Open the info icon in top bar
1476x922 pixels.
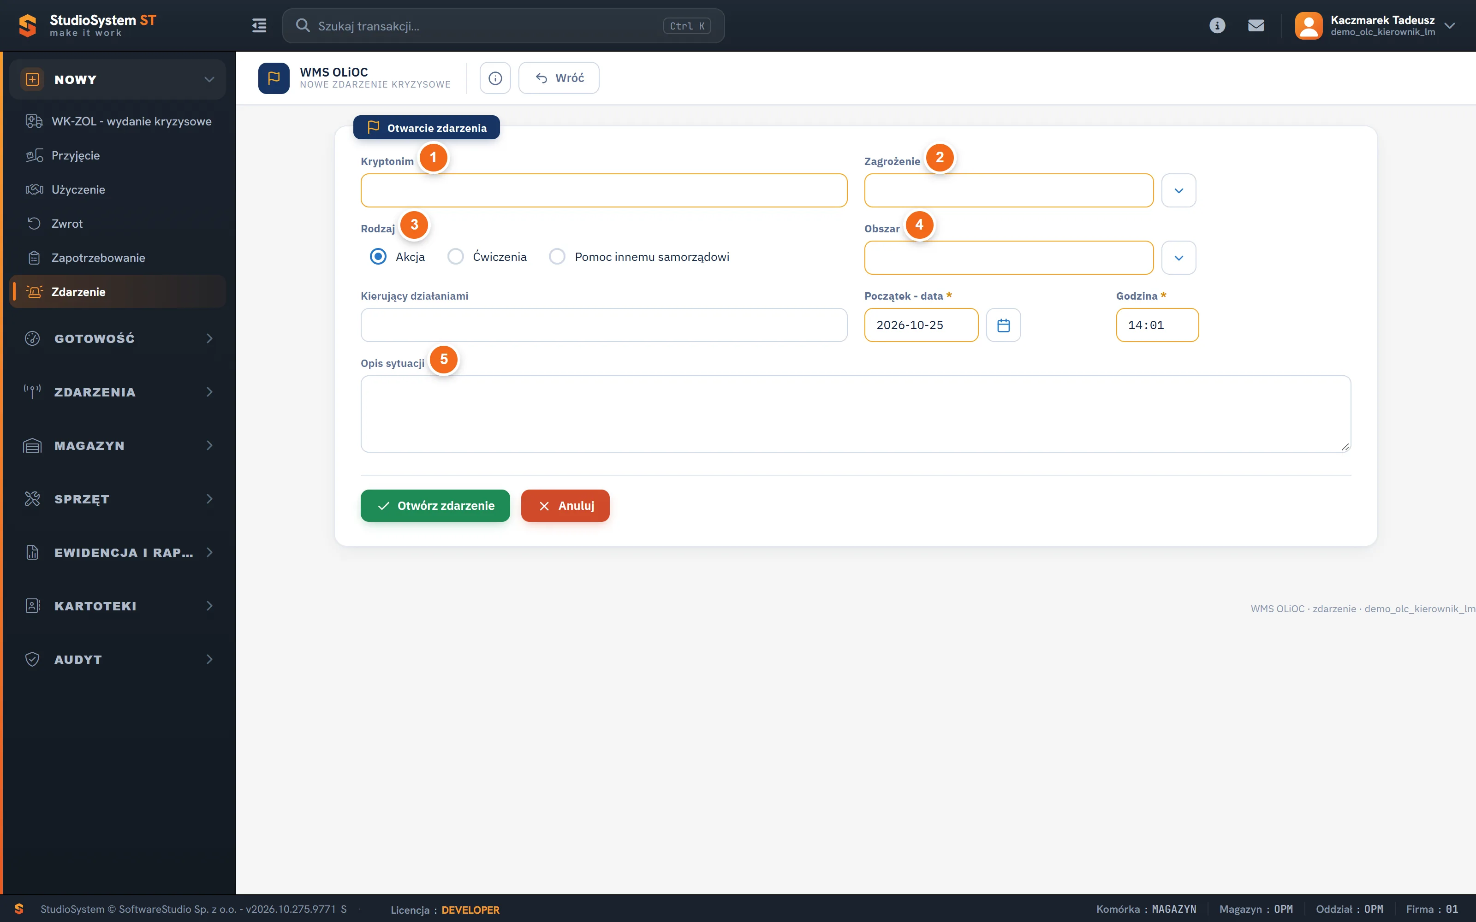pyautogui.click(x=1217, y=26)
